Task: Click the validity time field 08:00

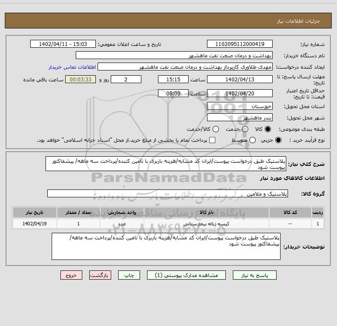Action: [x=173, y=93]
